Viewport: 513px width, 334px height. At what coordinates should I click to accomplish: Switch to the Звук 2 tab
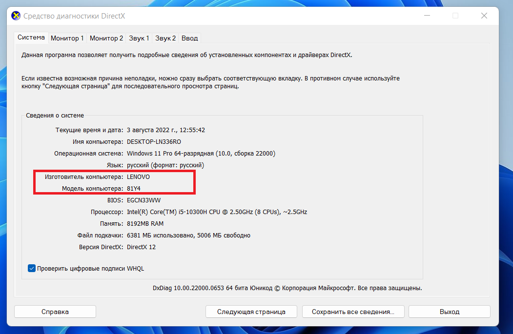[165, 38]
